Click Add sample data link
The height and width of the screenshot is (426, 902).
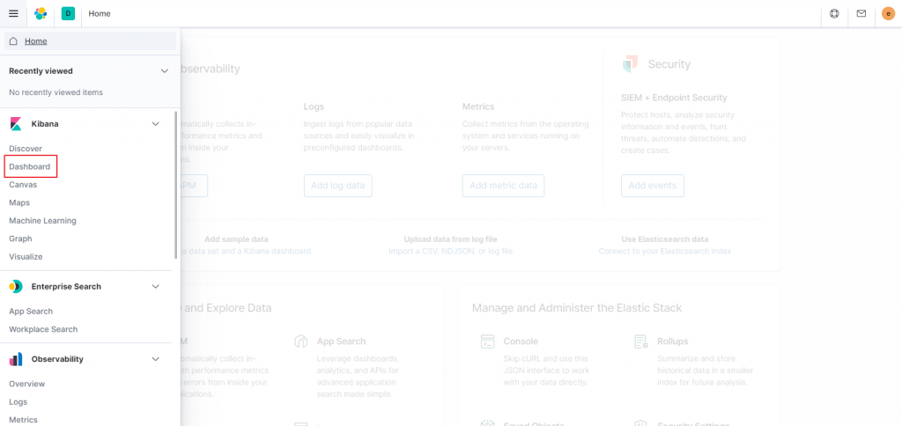point(236,239)
